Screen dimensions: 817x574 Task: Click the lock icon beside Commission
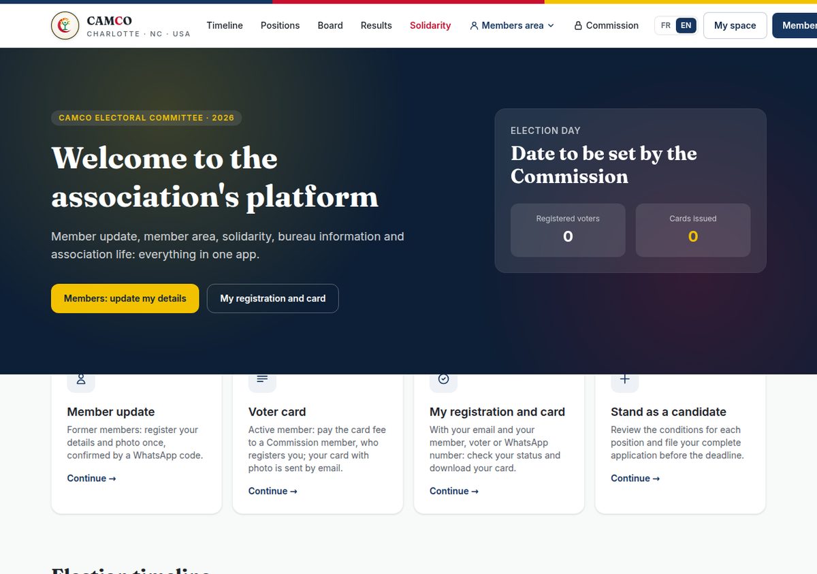point(578,26)
